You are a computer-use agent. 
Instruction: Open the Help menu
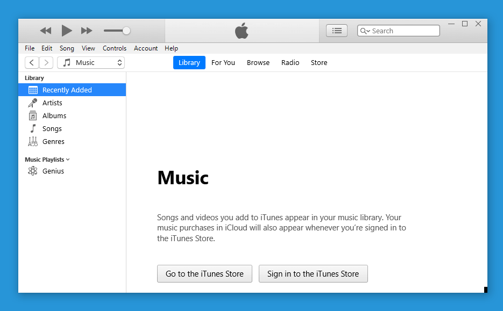coord(171,48)
